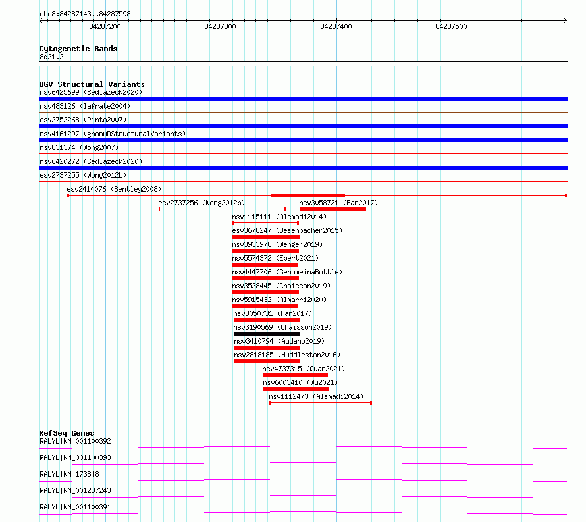Click the red bar under nsv3058721
This screenshot has height=522, width=586.
point(333,209)
